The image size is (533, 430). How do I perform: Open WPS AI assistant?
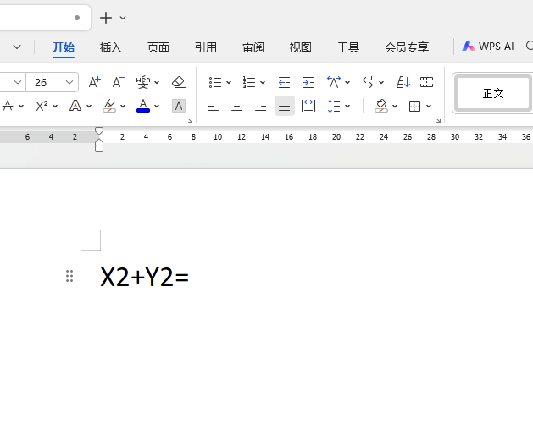point(488,47)
